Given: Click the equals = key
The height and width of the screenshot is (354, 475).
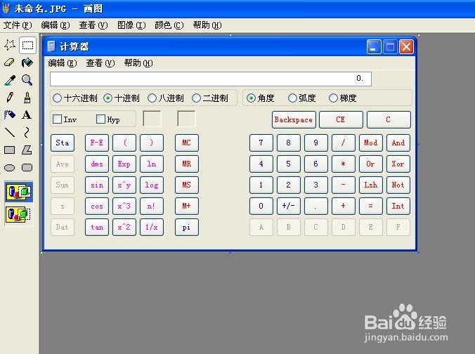Looking at the screenshot, I should pos(371,206).
